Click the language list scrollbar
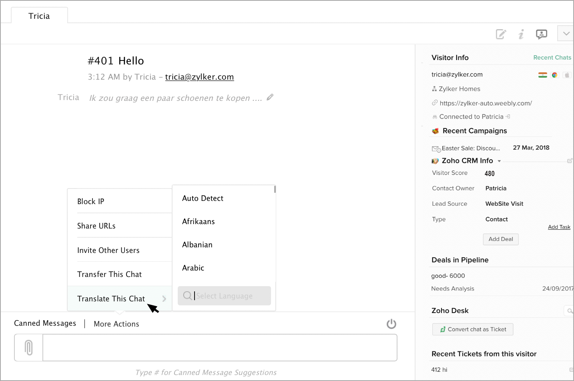This screenshot has height=381, width=574. click(275, 189)
